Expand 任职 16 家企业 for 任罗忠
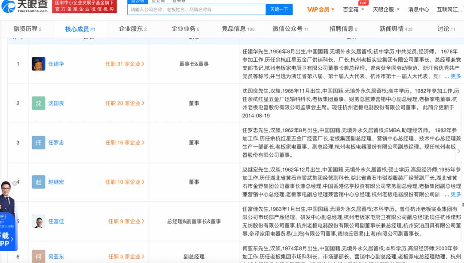 pos(125,143)
